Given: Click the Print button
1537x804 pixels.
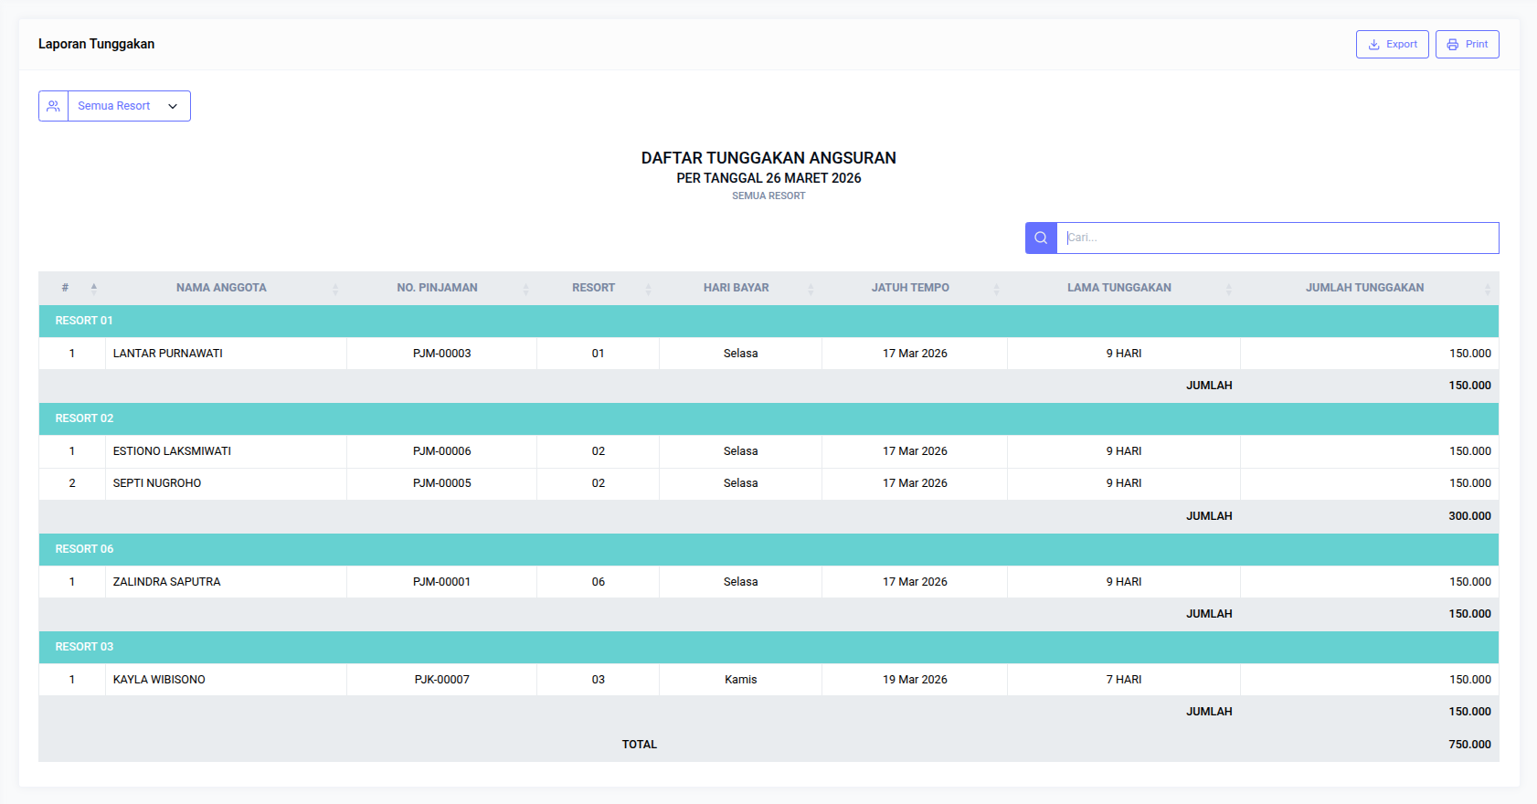Looking at the screenshot, I should coord(1467,44).
